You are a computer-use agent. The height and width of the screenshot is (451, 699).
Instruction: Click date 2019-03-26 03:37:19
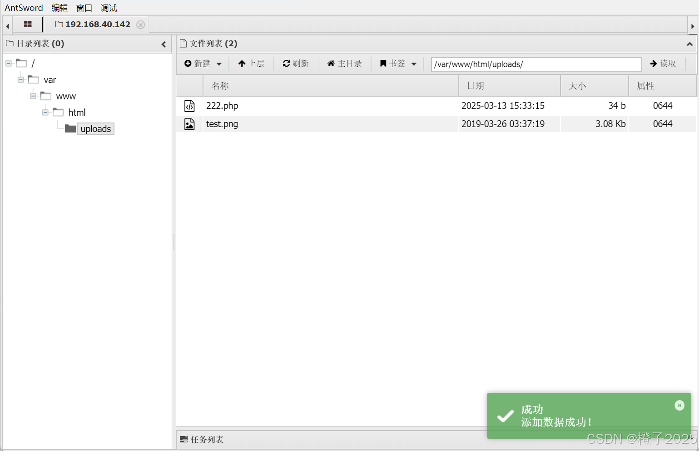(x=503, y=124)
